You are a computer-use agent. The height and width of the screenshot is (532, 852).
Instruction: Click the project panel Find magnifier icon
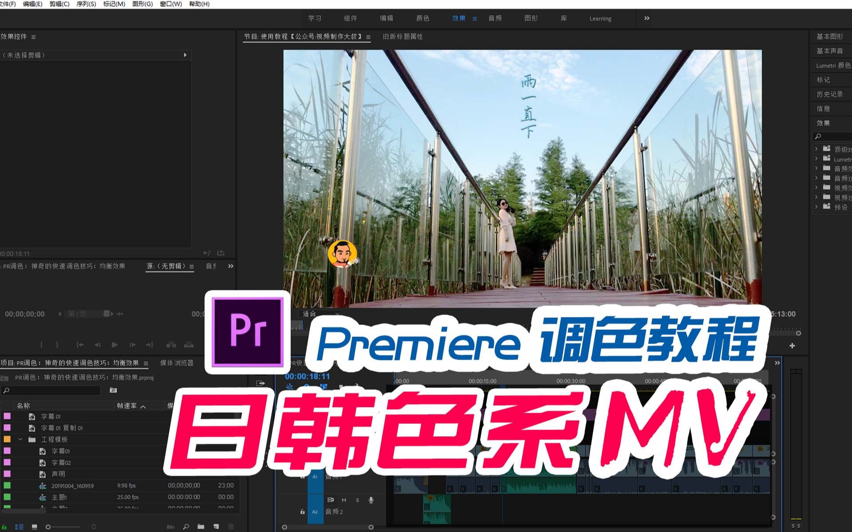[x=186, y=527]
